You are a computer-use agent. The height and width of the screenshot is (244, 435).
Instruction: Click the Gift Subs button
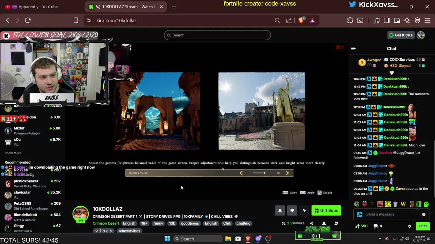tap(326, 210)
